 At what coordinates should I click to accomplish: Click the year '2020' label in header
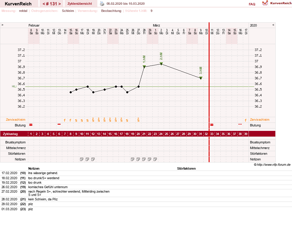[253, 25]
